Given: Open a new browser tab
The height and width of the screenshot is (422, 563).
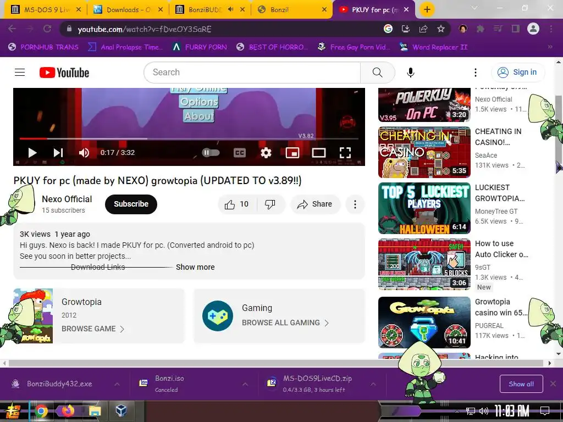Looking at the screenshot, I should [427, 10].
